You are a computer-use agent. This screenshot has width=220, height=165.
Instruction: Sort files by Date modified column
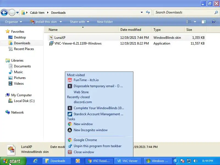tap(135, 30)
